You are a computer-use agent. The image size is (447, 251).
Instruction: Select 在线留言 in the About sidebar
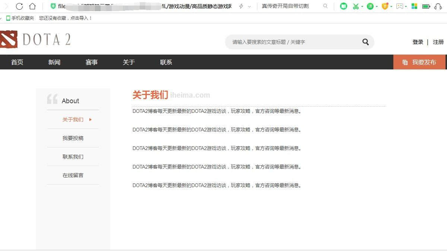pyautogui.click(x=73, y=175)
